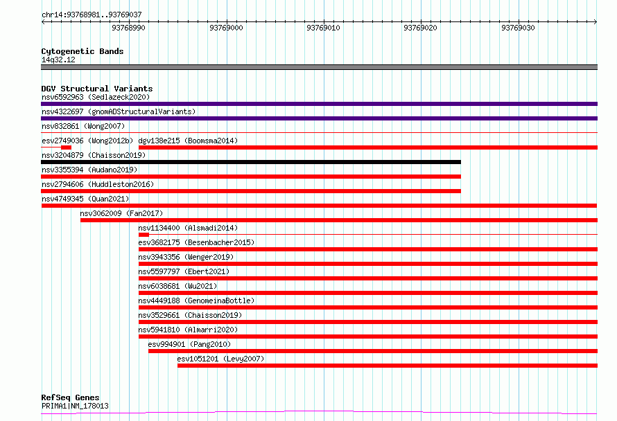Click the red bar under nsv5597797

point(368,278)
